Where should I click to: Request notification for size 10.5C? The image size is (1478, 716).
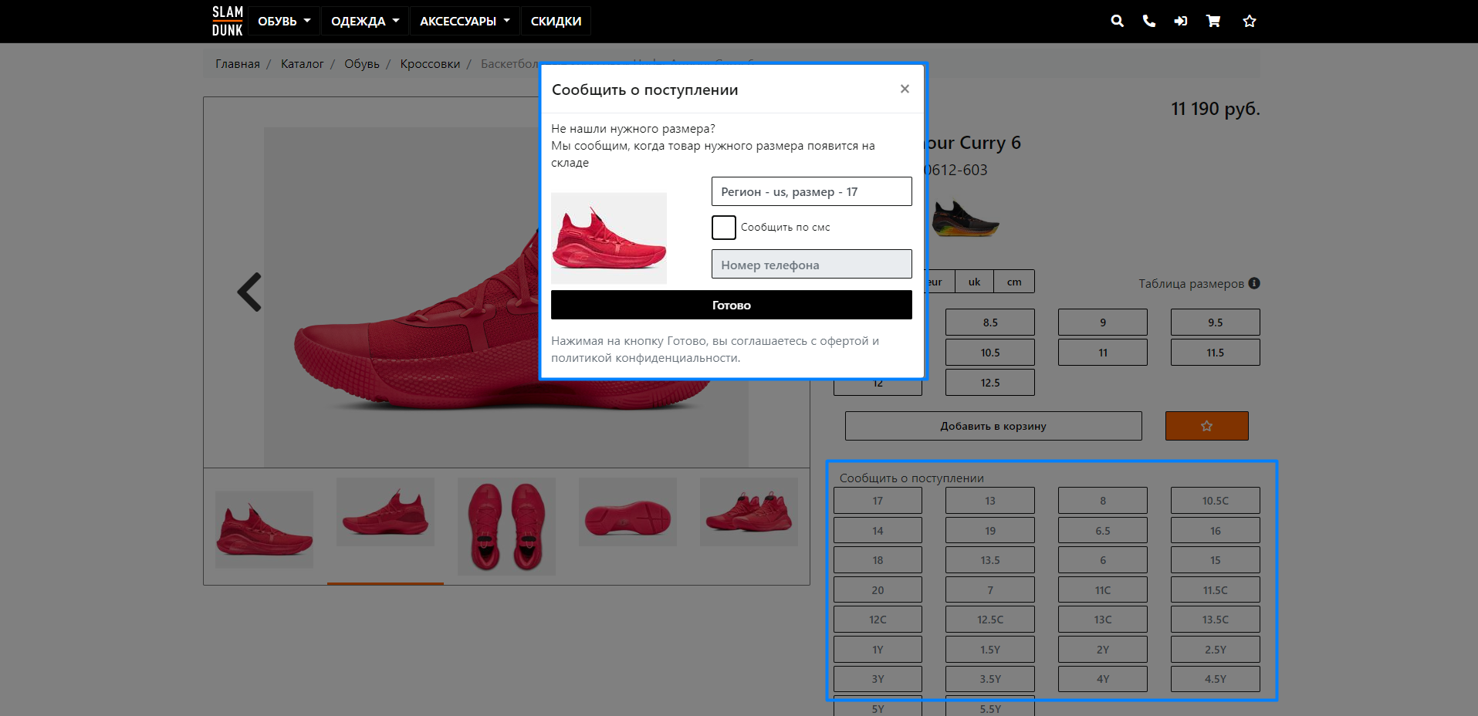1216,501
